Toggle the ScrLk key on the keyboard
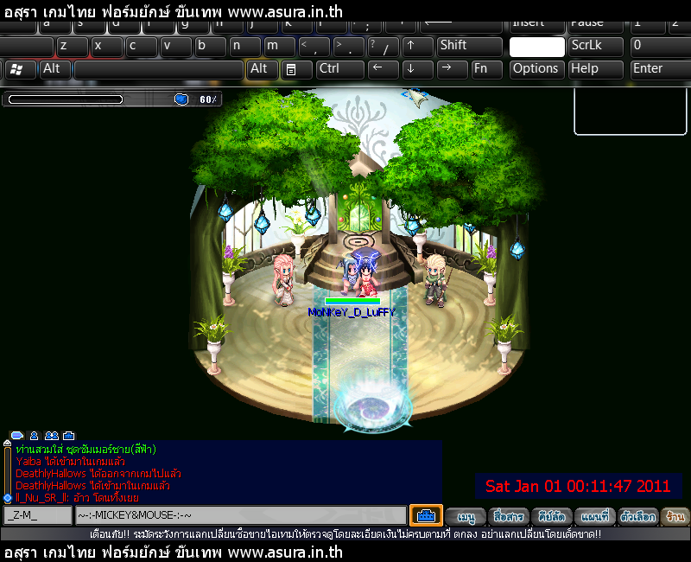This screenshot has height=562, width=691. coord(596,46)
